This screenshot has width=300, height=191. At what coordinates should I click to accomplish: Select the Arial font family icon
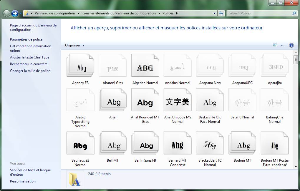(x=113, y=100)
